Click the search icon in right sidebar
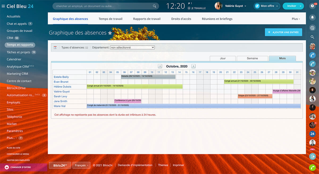 (x=312, y=37)
